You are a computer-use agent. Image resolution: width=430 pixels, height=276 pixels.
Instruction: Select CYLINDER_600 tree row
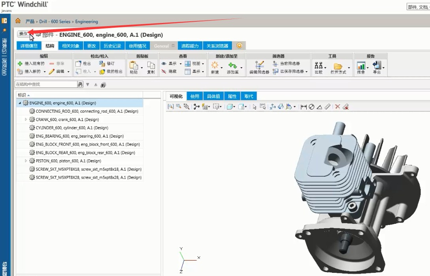click(x=80, y=128)
